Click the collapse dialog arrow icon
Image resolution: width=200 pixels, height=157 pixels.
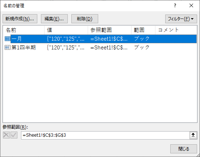pos(193,135)
